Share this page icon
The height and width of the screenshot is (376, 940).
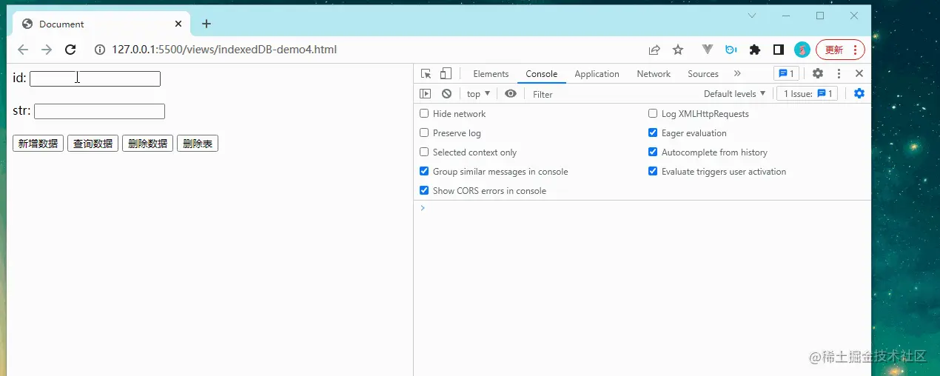point(654,50)
